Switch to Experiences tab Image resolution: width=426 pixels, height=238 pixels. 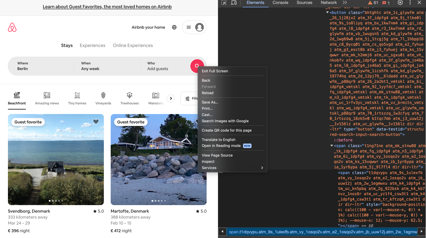pos(93,45)
